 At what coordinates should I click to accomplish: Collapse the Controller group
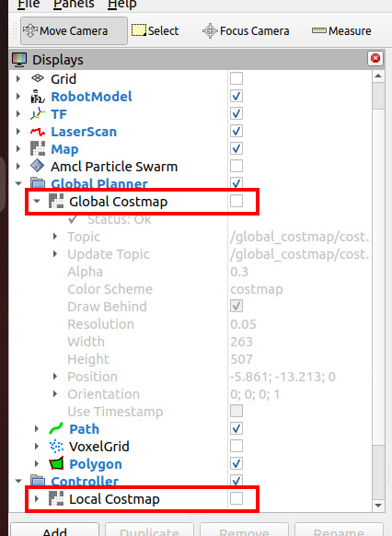coord(18,481)
